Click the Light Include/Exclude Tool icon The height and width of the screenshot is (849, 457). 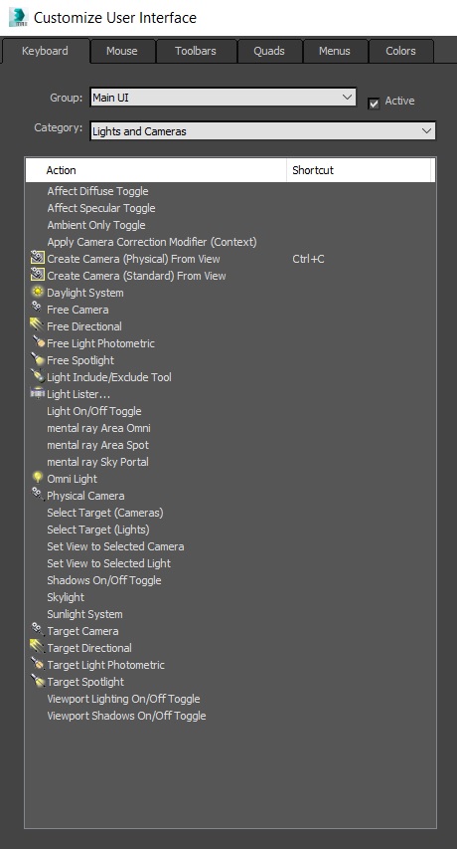coord(38,376)
